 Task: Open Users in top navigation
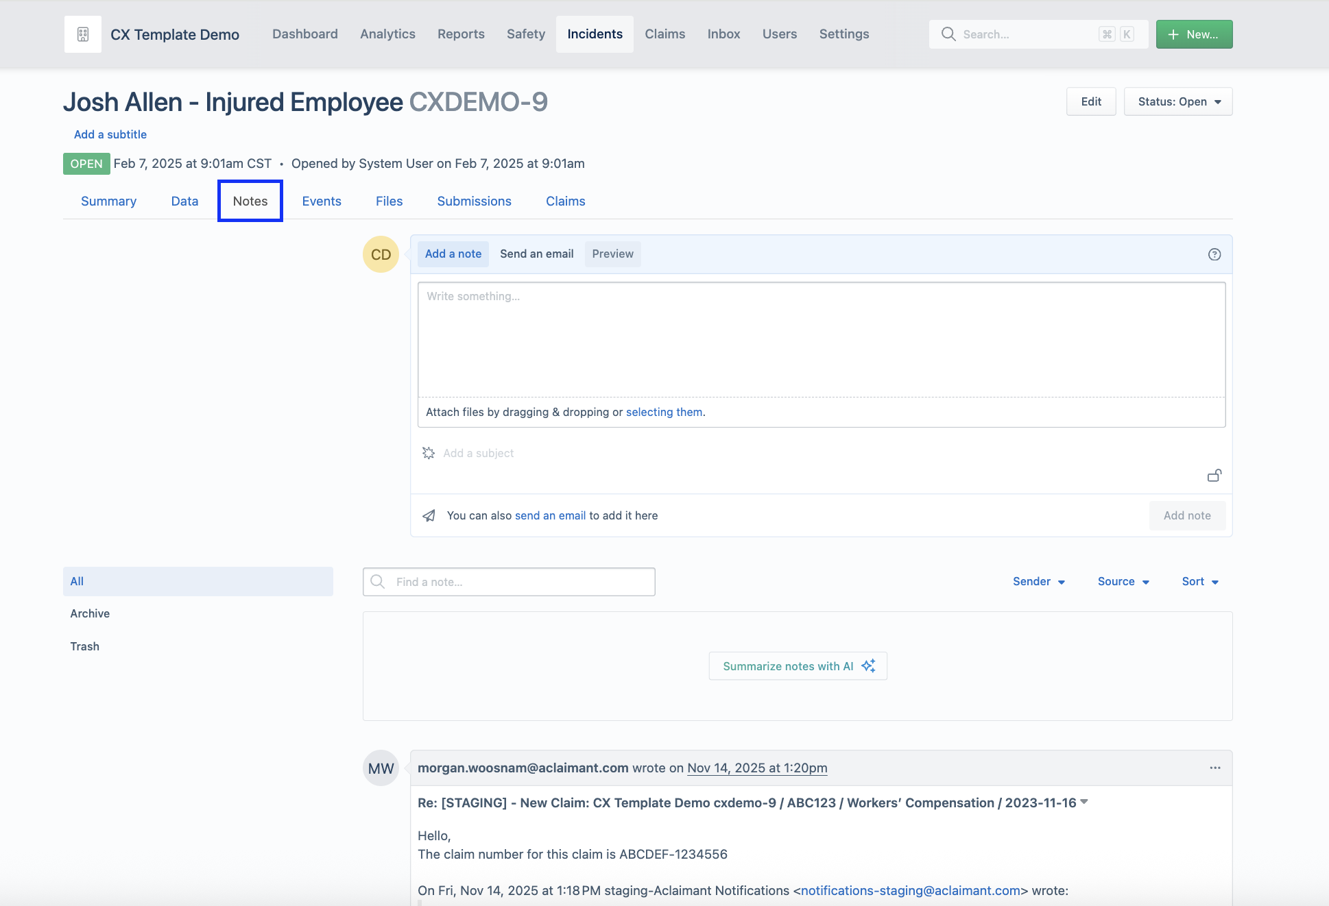[780, 34]
